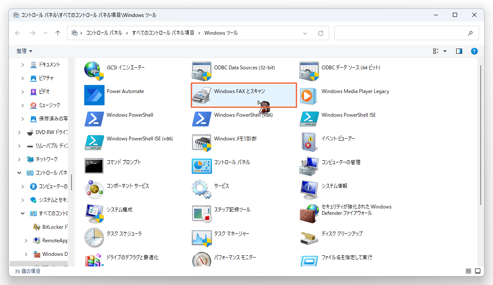Switch to details view in status bar
This screenshot has width=493, height=285.
pyautogui.click(x=468, y=271)
